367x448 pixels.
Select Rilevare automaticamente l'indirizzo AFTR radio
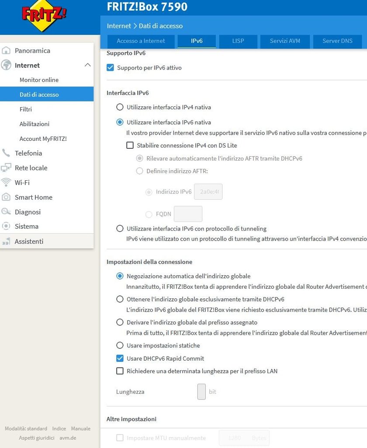[139, 158]
